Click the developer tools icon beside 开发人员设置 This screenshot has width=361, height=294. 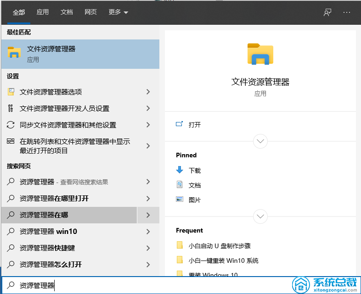(11, 108)
